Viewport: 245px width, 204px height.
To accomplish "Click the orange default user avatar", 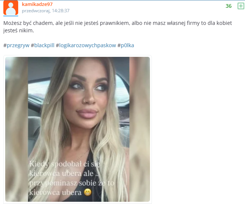I will 11,8.
